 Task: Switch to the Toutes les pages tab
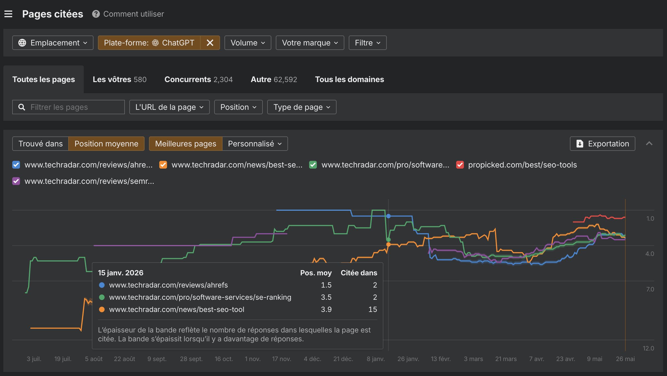(44, 79)
